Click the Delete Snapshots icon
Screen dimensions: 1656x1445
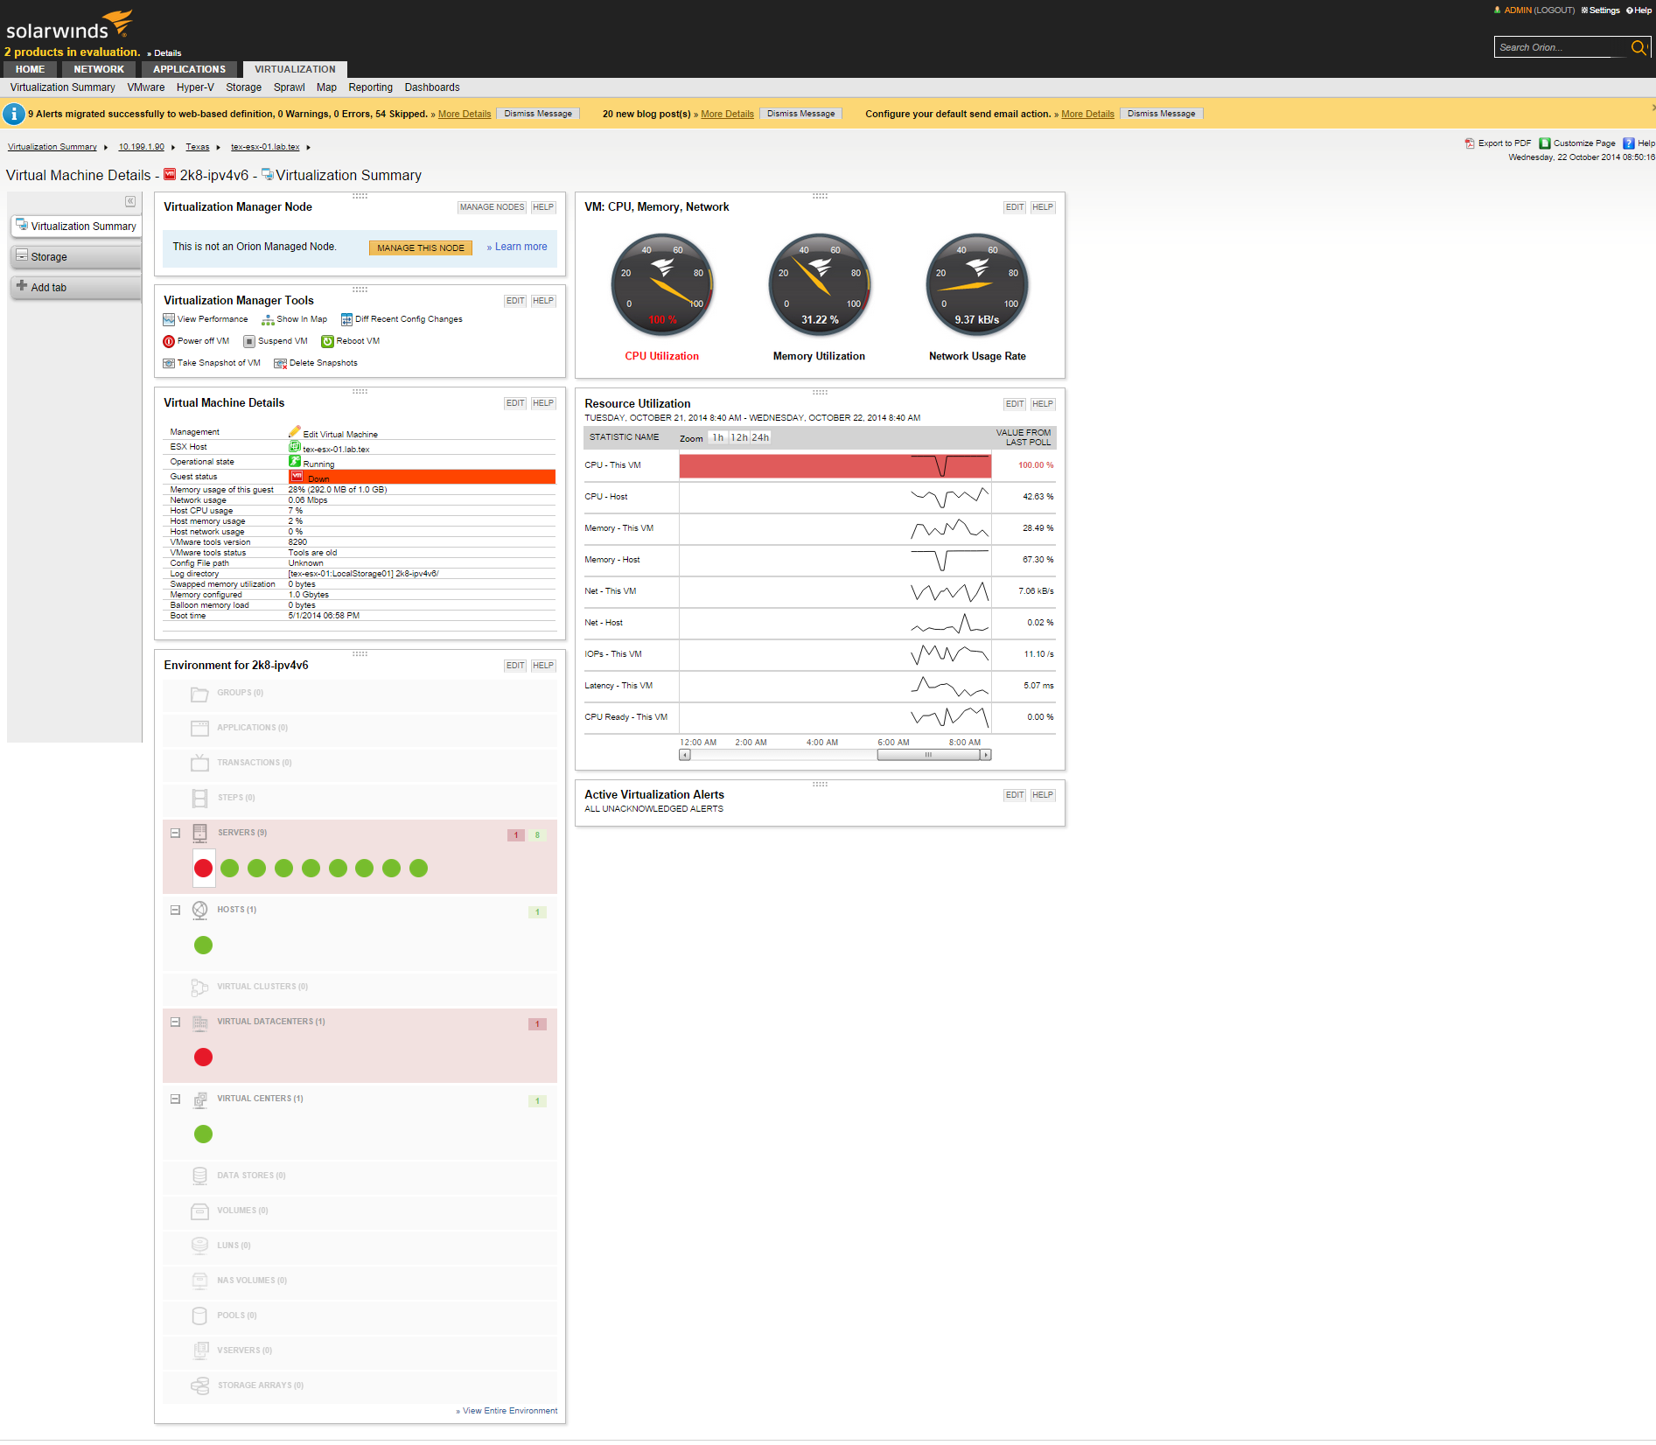281,364
